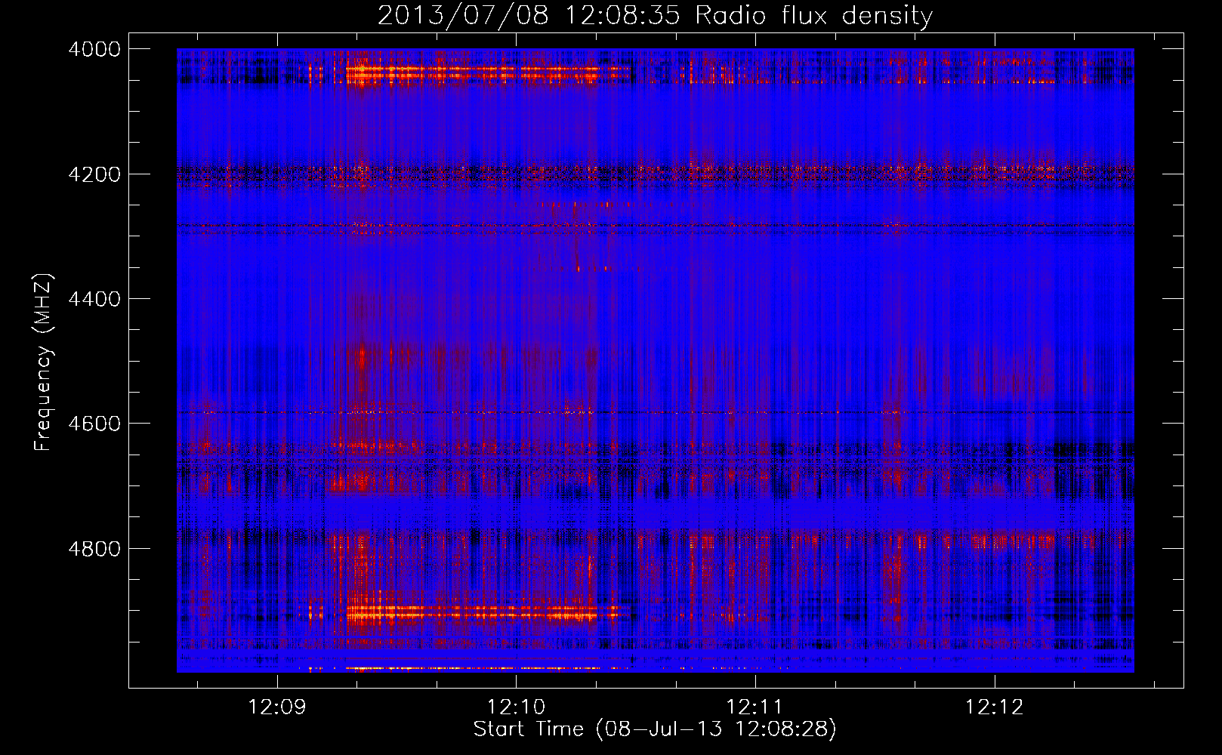This screenshot has width=1222, height=755.
Task: Click the 'Frequency (MHZ)' axis title
Action: coord(44,362)
